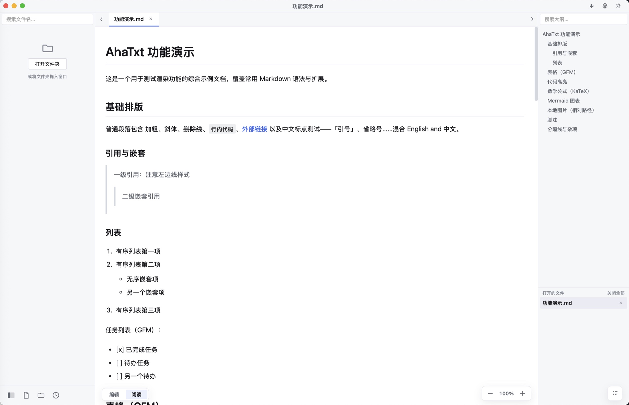
Task: Jump to 数学公式（KaTeX）in outline
Action: (568, 91)
